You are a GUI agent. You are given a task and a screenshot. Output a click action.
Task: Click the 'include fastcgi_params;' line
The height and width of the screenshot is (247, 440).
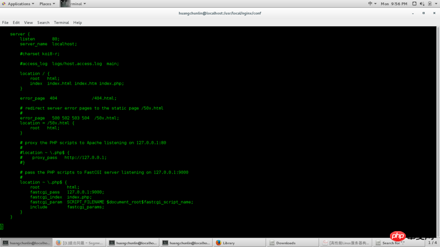tap(67, 207)
